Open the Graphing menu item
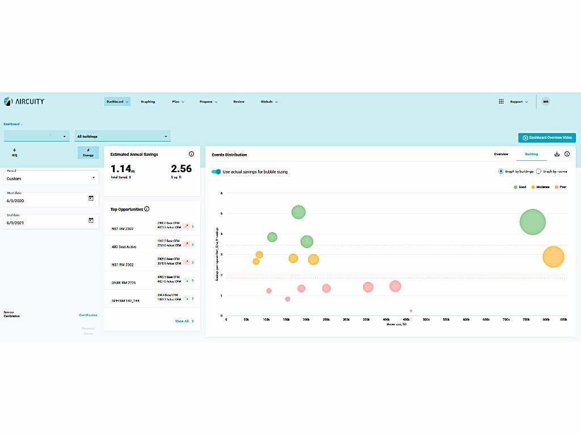Viewport: 581px width, 435px height. click(148, 102)
